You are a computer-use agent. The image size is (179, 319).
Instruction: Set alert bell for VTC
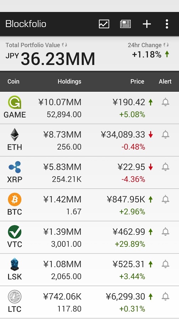(x=165, y=232)
